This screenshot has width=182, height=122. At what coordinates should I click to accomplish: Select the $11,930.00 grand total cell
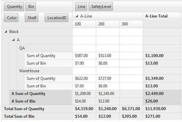tap(162, 109)
